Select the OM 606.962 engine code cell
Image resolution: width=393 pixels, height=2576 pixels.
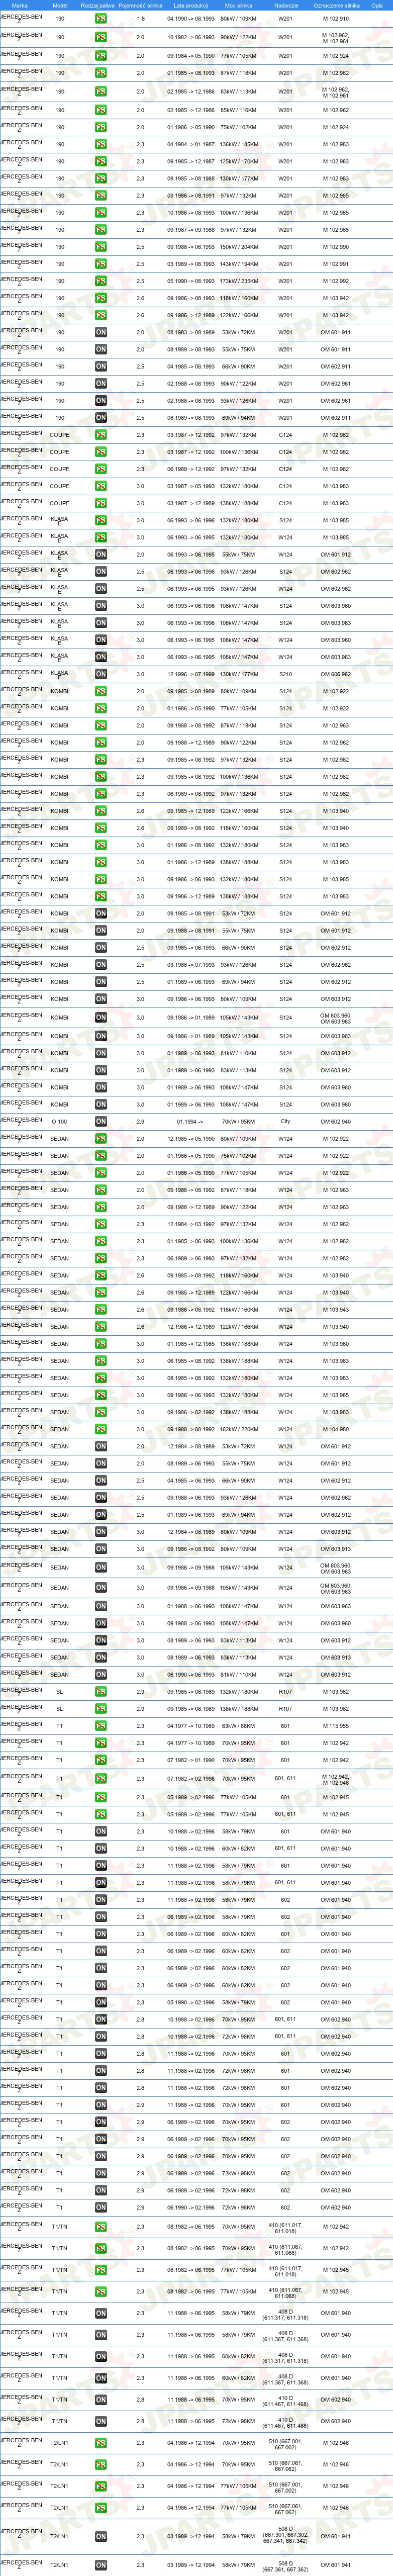click(x=336, y=674)
